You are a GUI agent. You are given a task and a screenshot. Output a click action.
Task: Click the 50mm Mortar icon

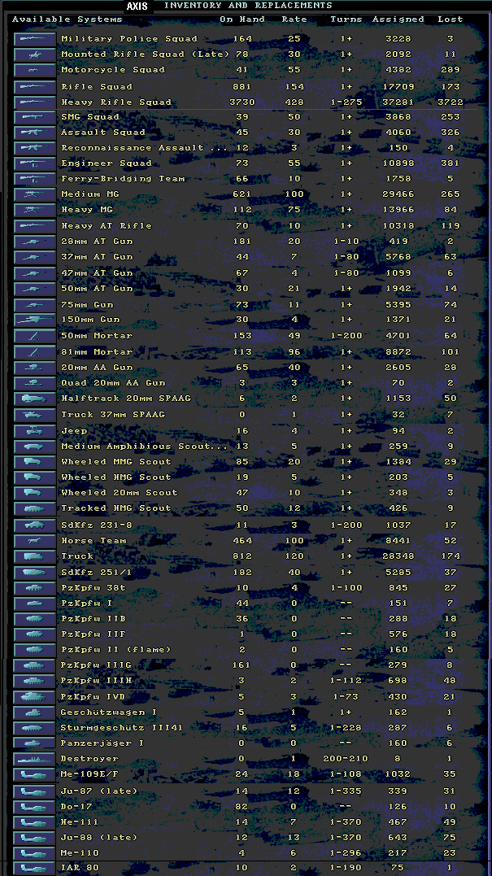pyautogui.click(x=35, y=336)
